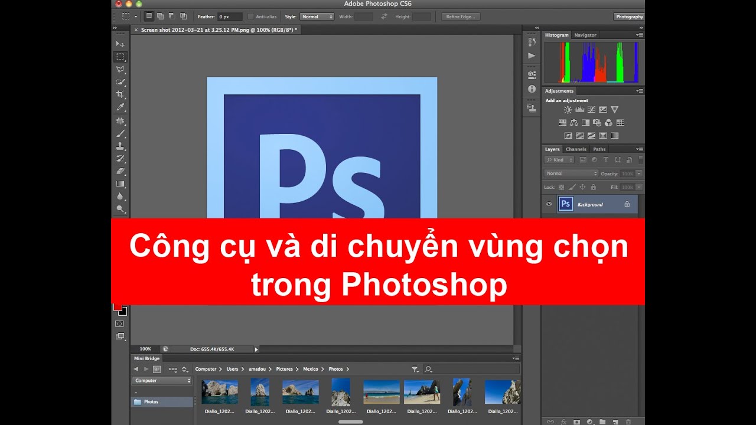Viewport: 756px width, 425px height.
Task: Select the Mini Bridge tab
Action: point(146,358)
